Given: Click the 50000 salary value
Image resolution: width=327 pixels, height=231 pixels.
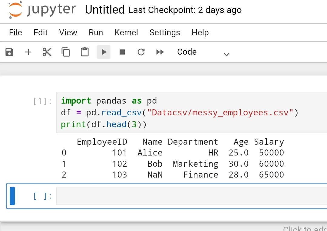Looking at the screenshot, I should point(272,153).
